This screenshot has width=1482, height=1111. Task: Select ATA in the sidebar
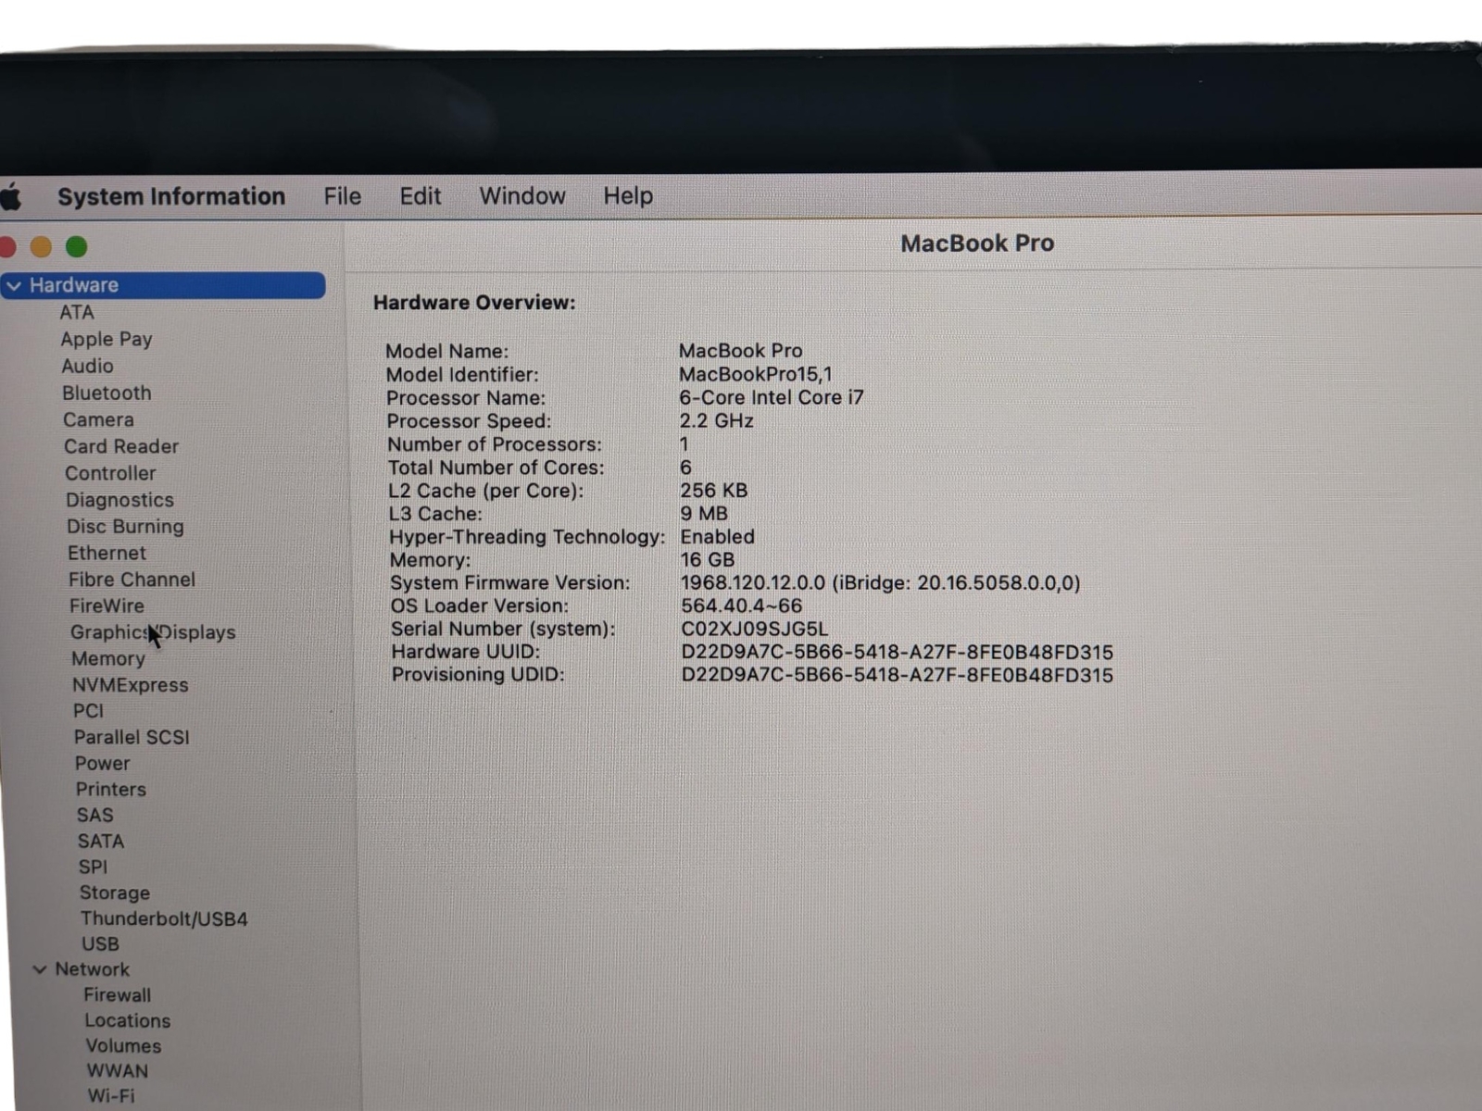pyautogui.click(x=77, y=312)
